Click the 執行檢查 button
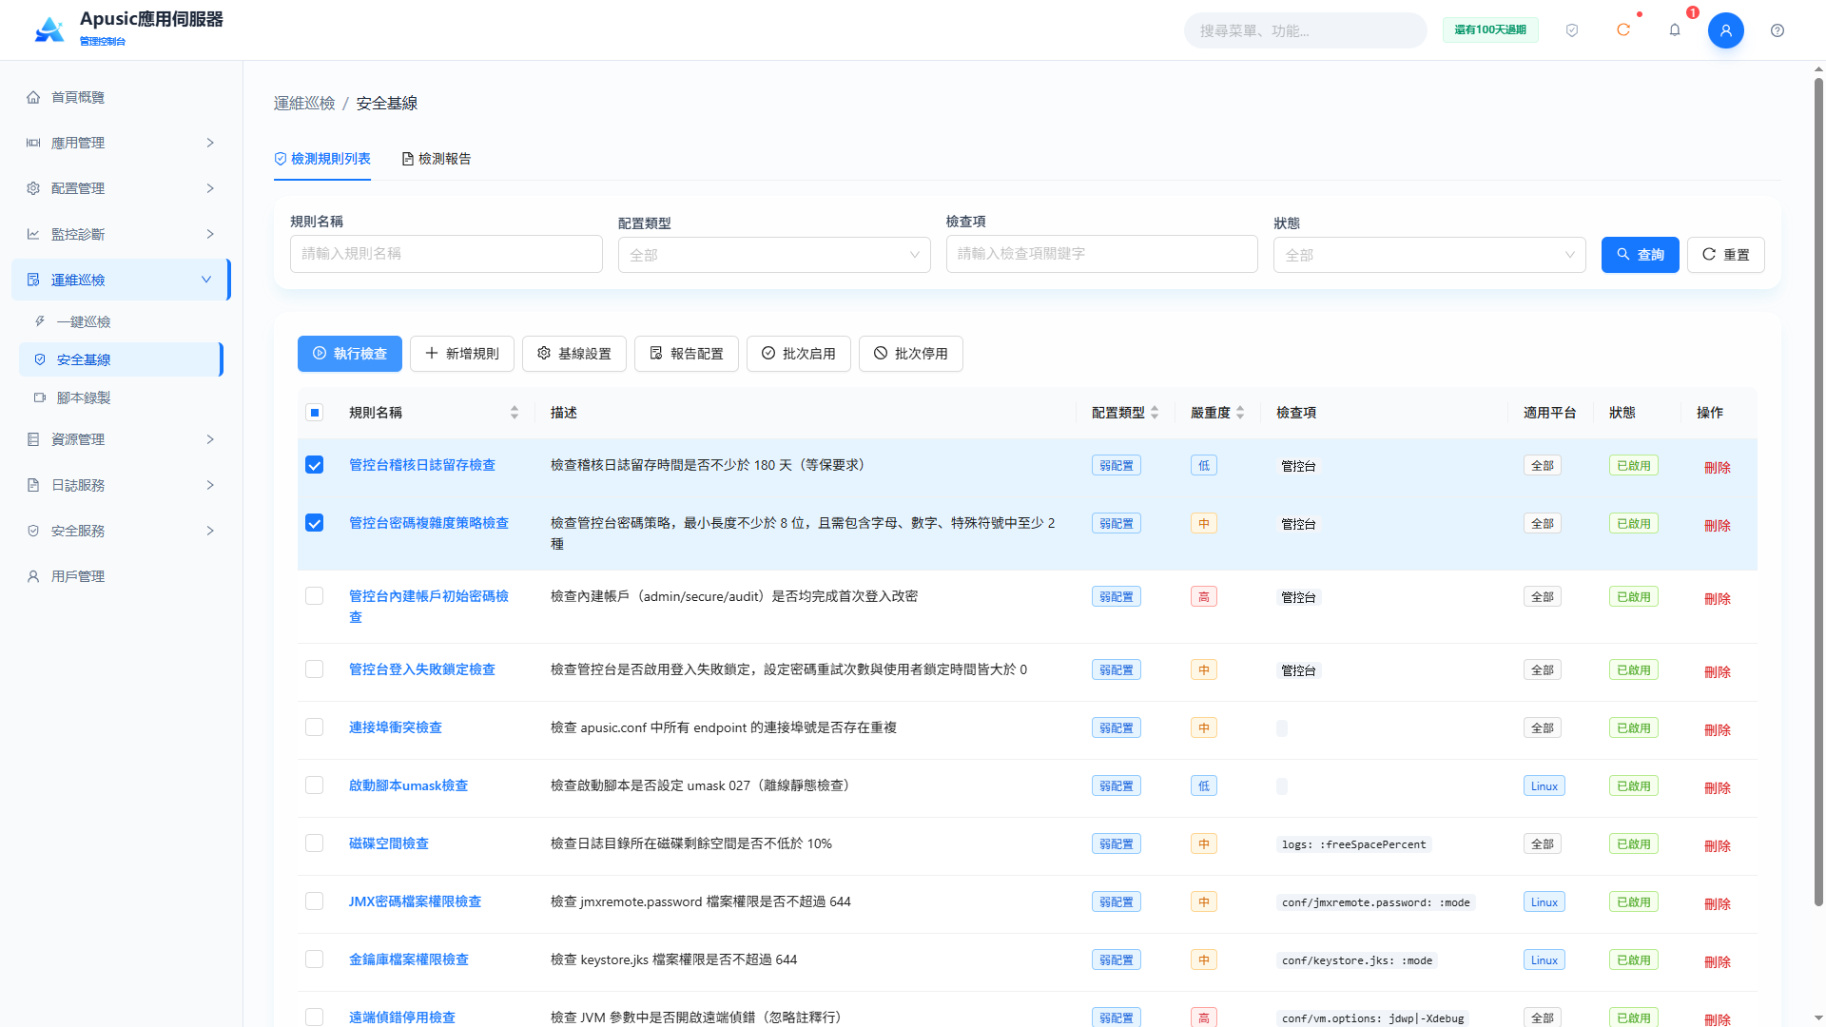Image resolution: width=1826 pixels, height=1027 pixels. 350,354
